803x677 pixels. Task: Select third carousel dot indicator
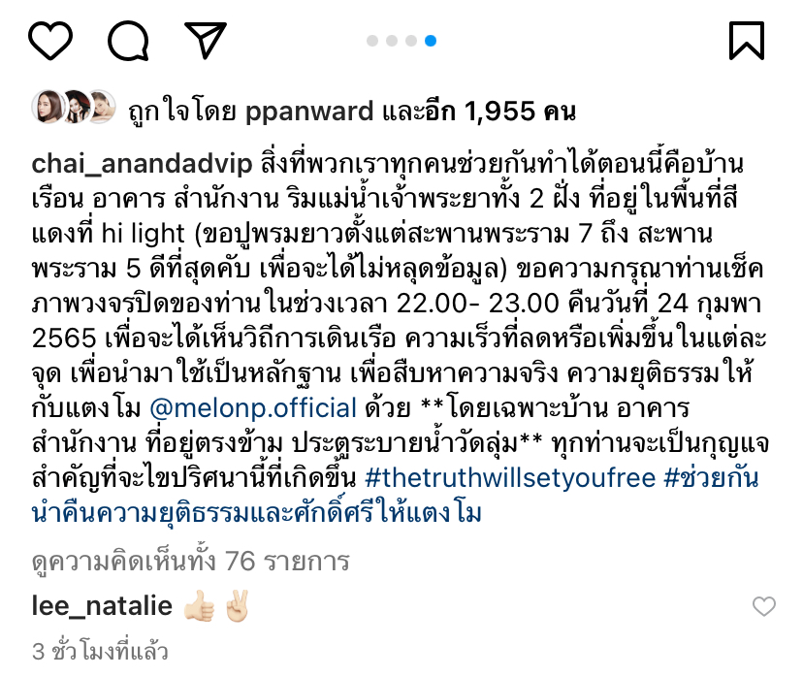point(411,41)
